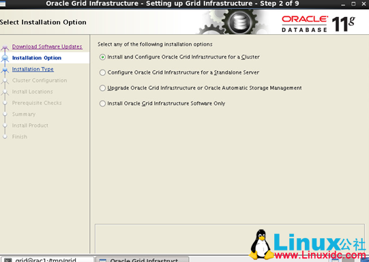The width and height of the screenshot is (369, 262).
Task: Click the Select Installation Option page heading
Action: tap(43, 22)
